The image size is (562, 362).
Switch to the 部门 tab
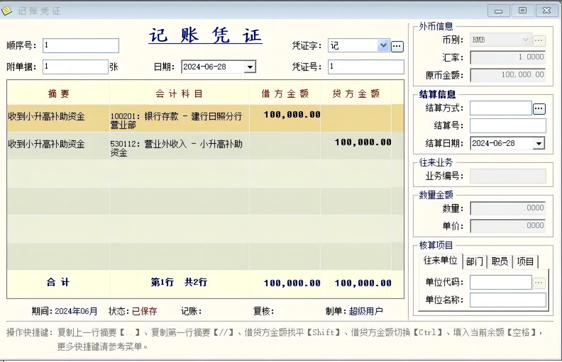point(474,262)
